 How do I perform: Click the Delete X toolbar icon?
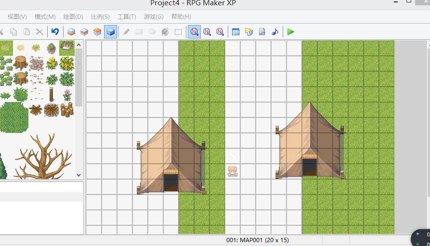39,32
